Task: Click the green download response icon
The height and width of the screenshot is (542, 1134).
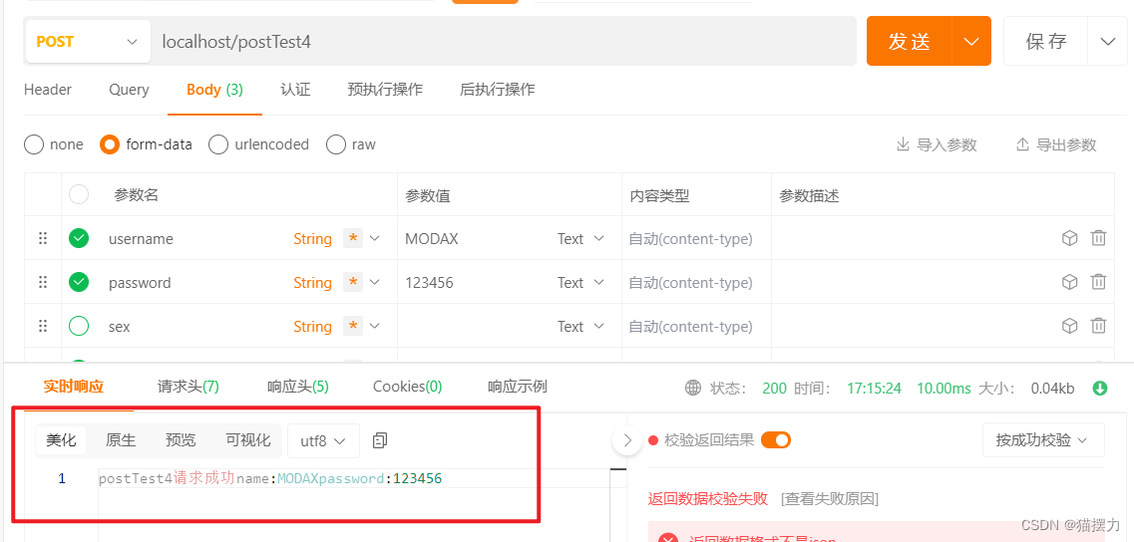Action: [1100, 389]
